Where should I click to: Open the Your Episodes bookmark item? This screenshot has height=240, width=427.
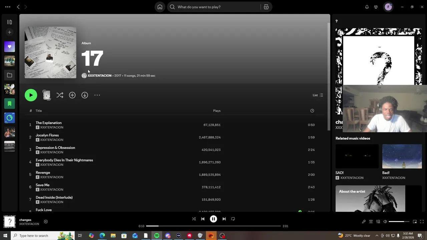[10, 104]
